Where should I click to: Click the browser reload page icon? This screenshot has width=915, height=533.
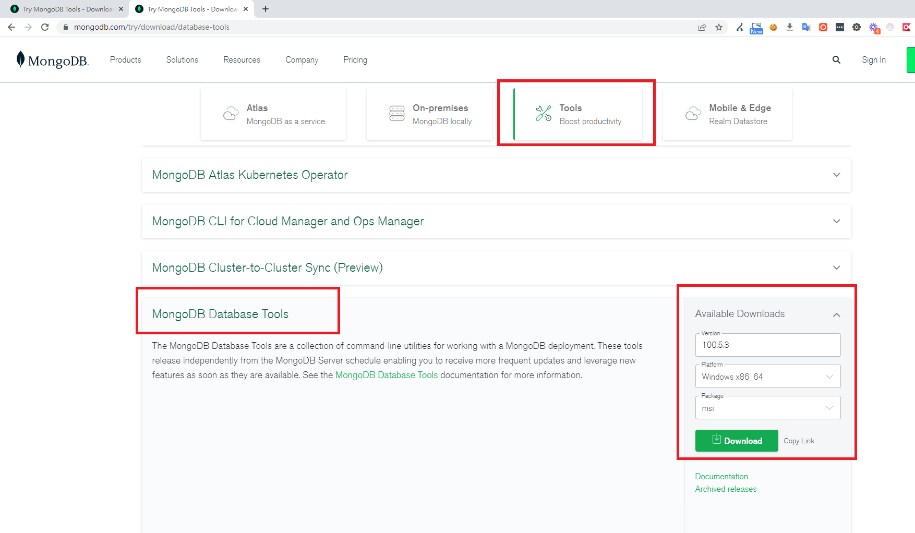(45, 27)
